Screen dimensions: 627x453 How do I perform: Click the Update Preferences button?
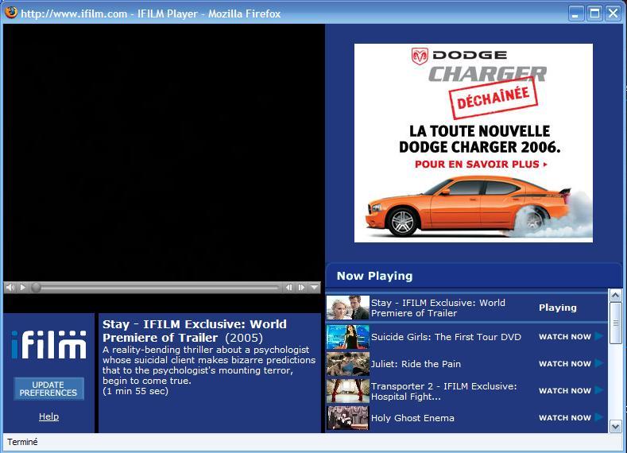point(48,389)
